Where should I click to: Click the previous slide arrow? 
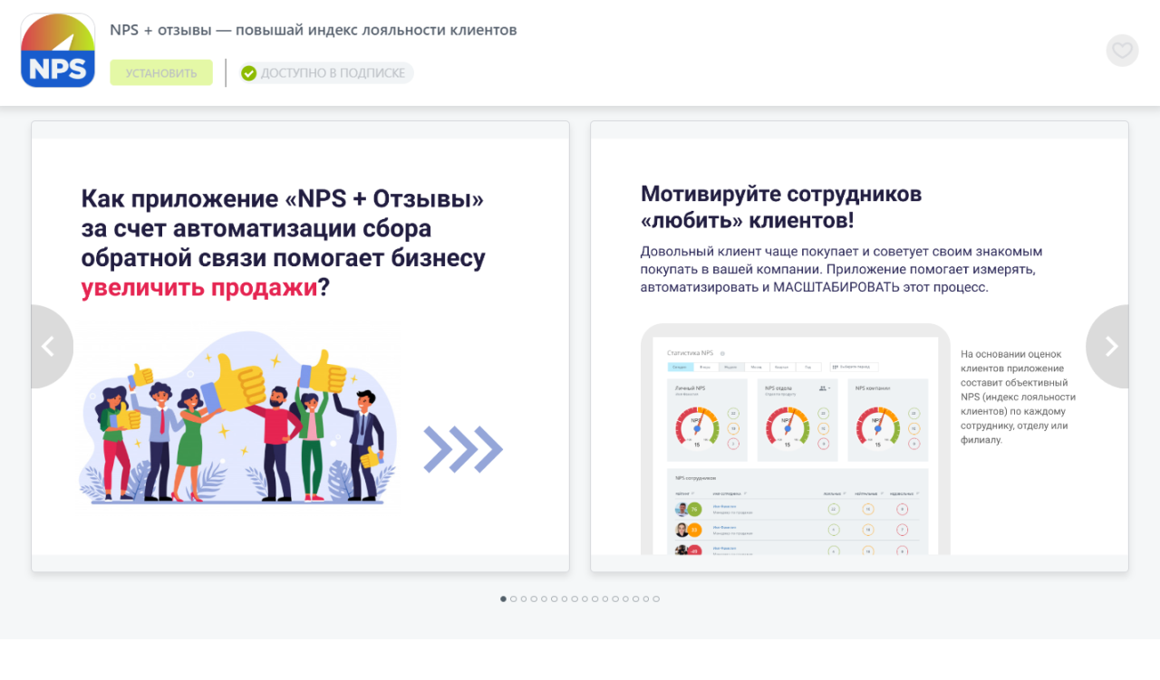coord(50,346)
